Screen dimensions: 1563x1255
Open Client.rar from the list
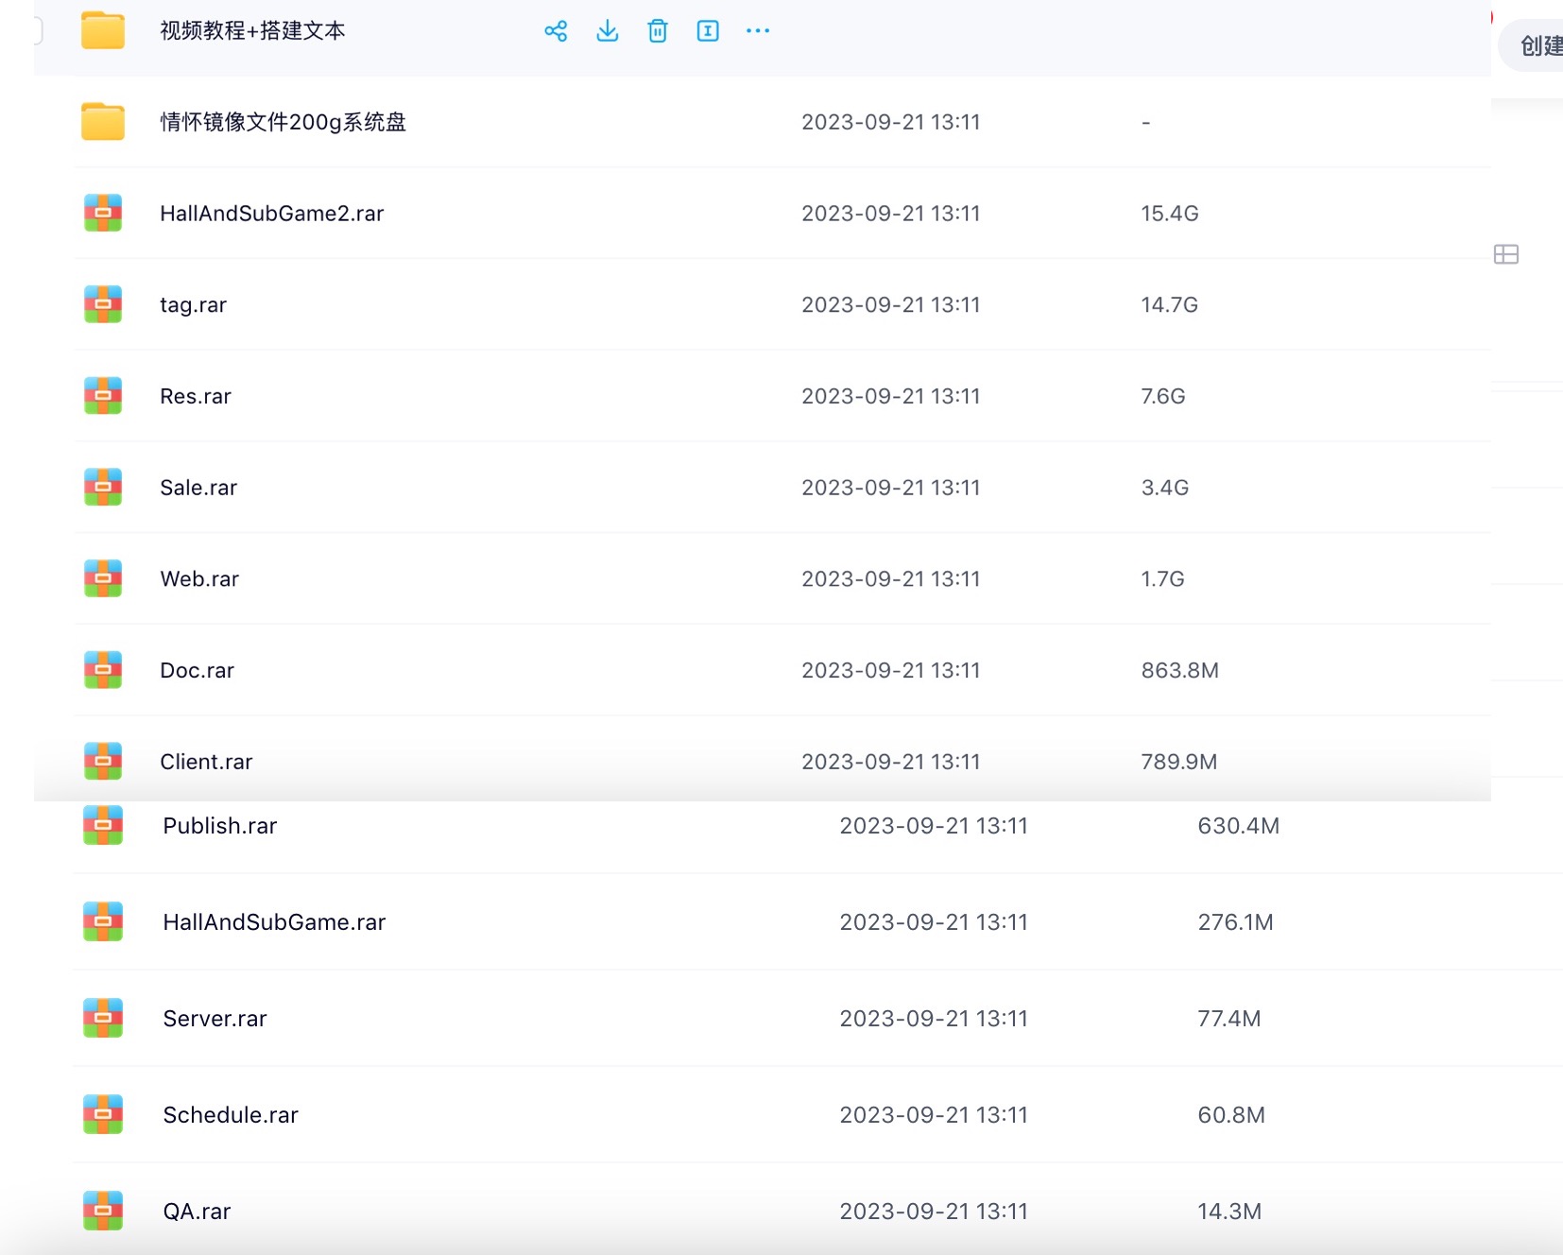(x=206, y=761)
